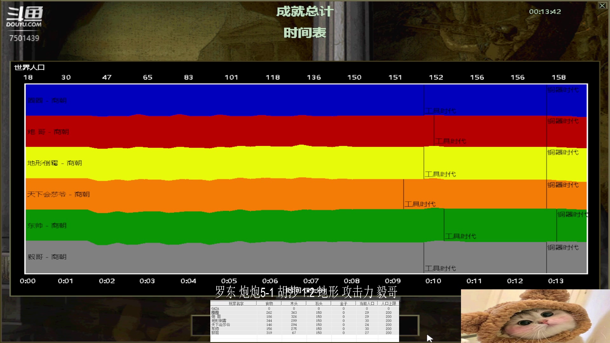Select the GAIA row in the resource table
This screenshot has width=610, height=343.
304,308
